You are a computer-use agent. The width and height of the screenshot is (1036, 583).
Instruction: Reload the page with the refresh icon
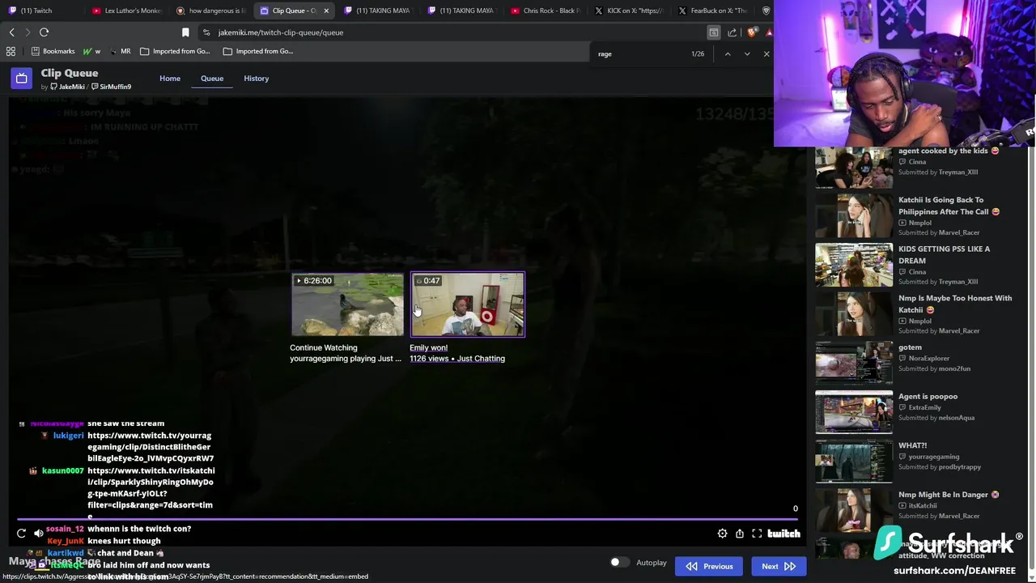[x=44, y=32]
